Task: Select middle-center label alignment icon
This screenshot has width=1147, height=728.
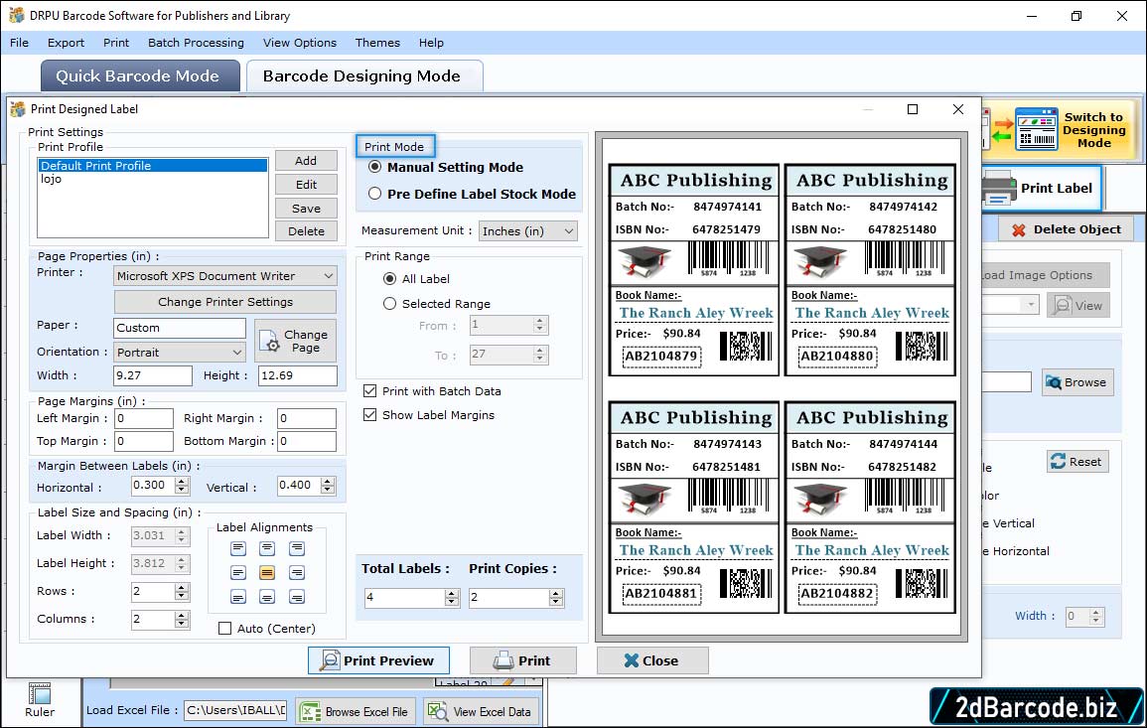Action: point(267,572)
